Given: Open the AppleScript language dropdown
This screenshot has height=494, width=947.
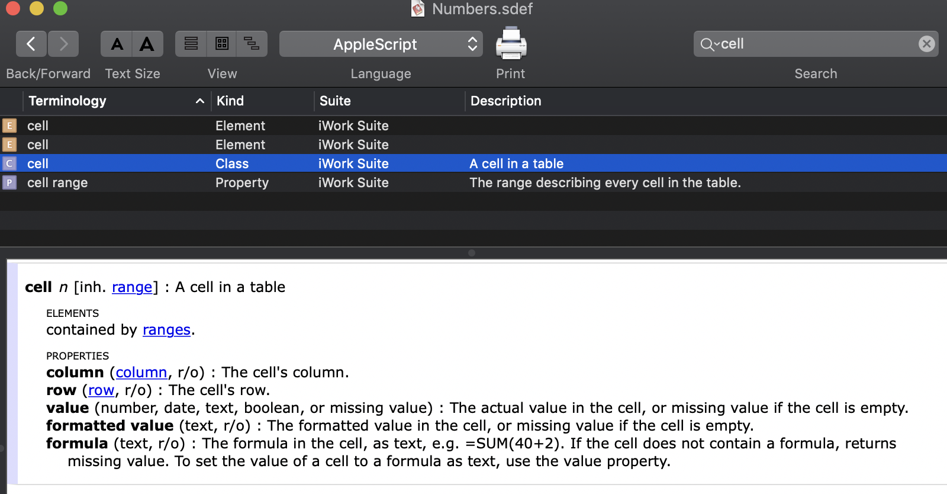Looking at the screenshot, I should coord(381,44).
